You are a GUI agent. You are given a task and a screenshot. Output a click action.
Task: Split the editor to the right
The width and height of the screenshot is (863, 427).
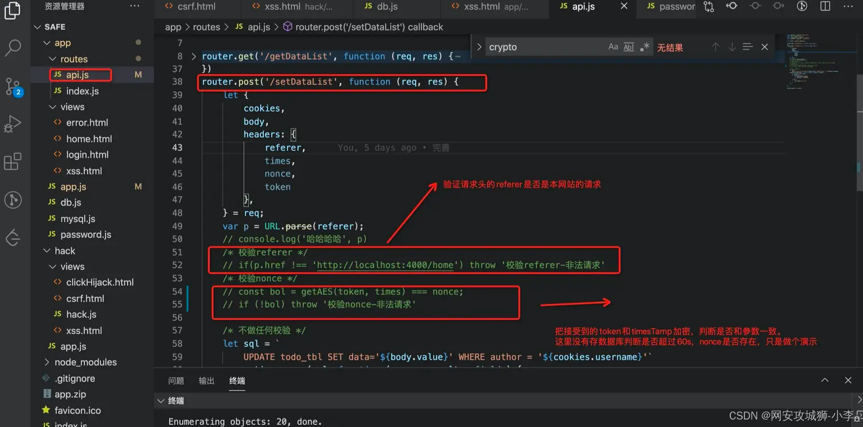825,6
